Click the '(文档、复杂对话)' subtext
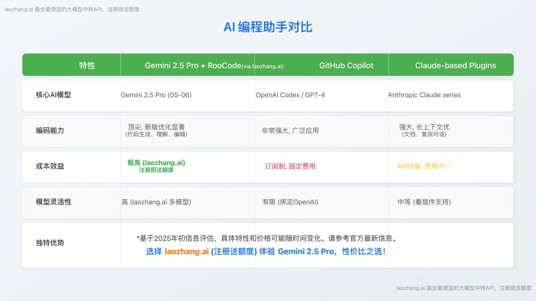Screen dimensions: 536x301 [424, 134]
